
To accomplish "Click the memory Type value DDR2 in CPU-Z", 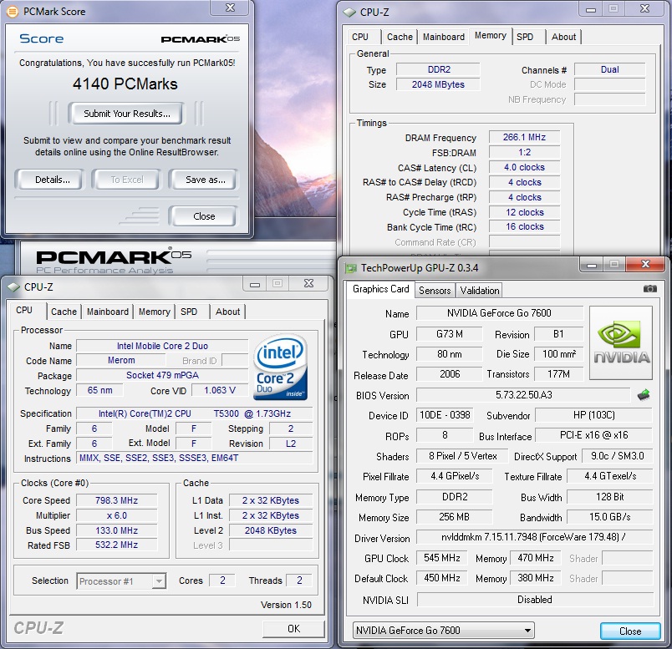I will click(438, 69).
